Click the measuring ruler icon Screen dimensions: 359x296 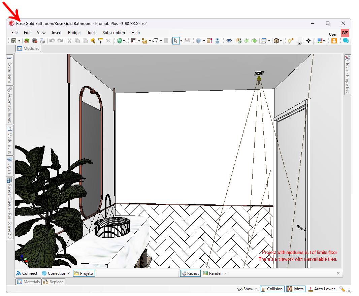(x=187, y=41)
